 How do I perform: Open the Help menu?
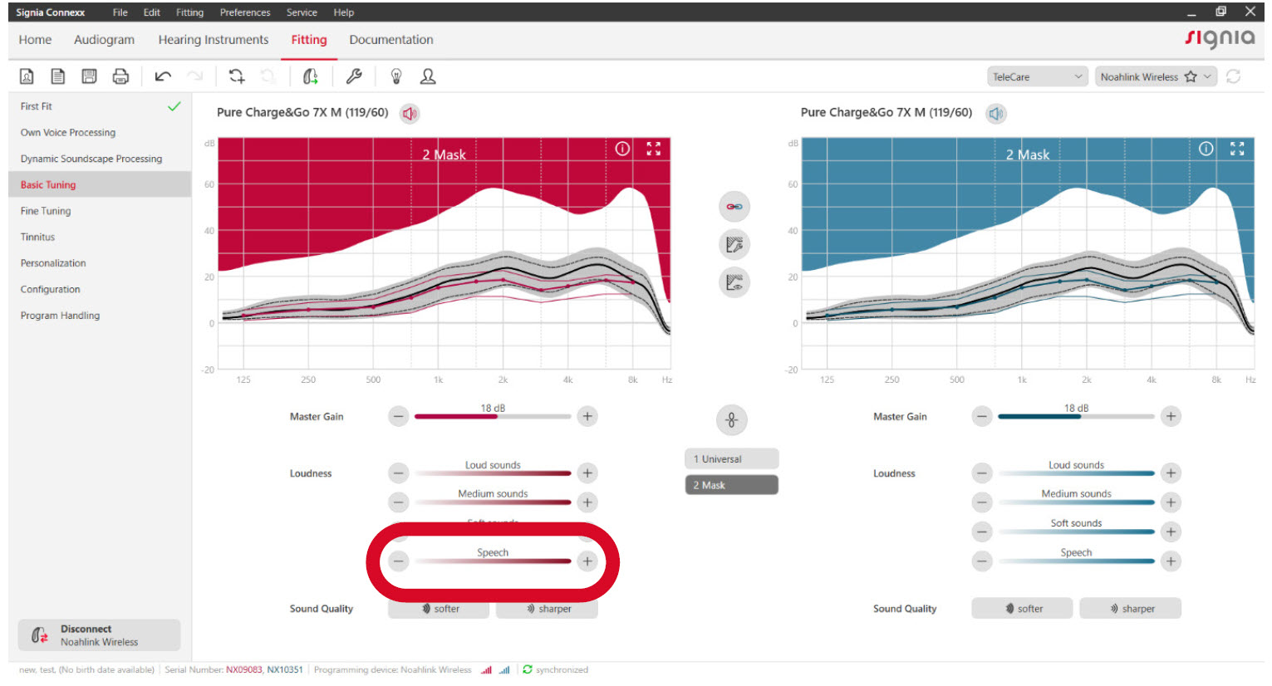coord(344,12)
